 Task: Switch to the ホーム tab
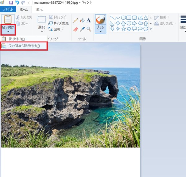(24, 10)
